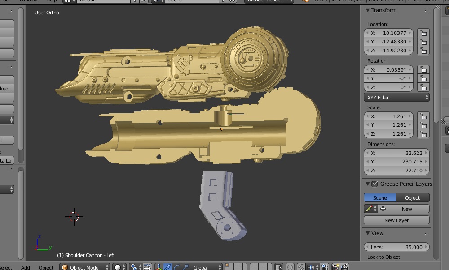Image resolution: width=449 pixels, height=270 pixels.
Task: Lock the Scale X value
Action: [423, 116]
